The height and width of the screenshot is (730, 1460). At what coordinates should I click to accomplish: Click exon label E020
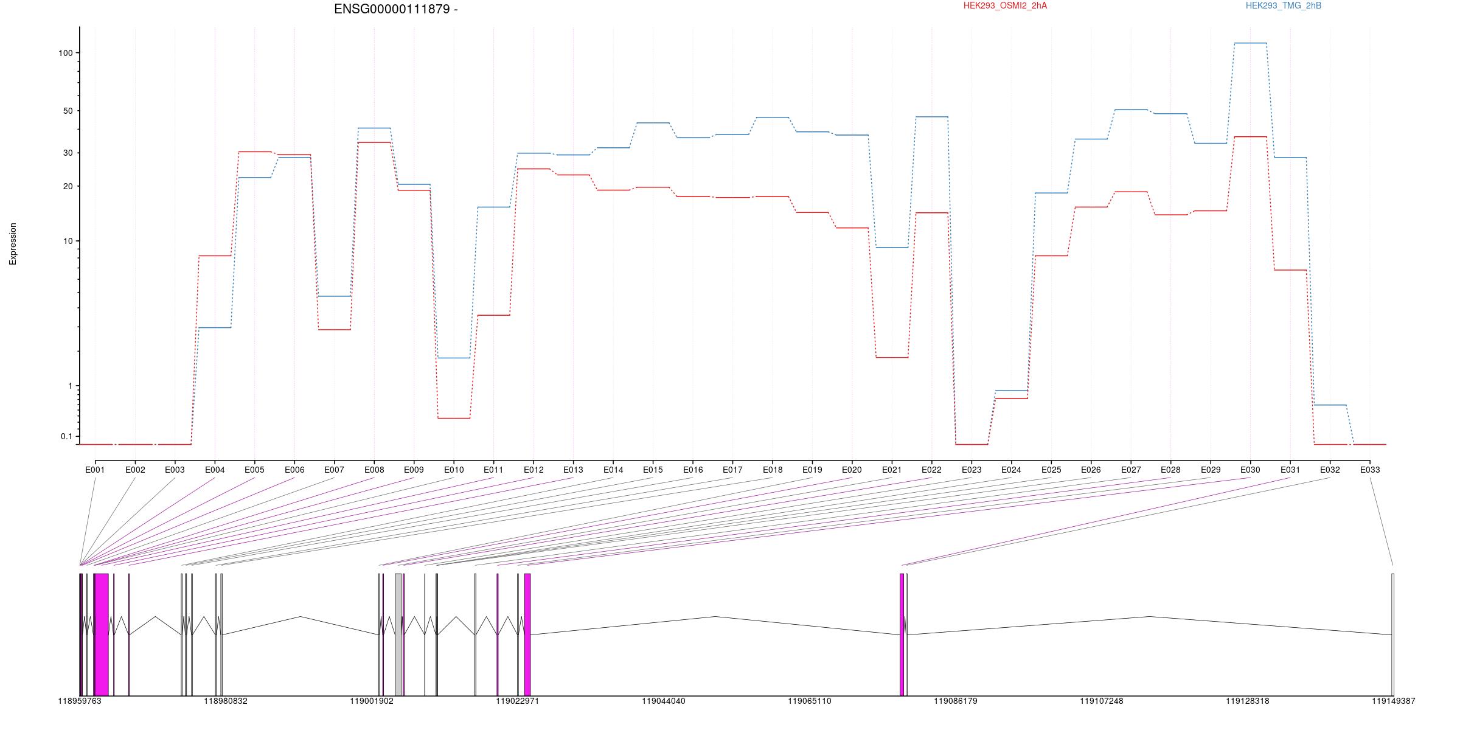[x=852, y=470]
